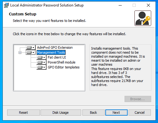158x123 pixels.
Task: Open the PowerShell module install-state dropdown
Action: click(42, 62)
